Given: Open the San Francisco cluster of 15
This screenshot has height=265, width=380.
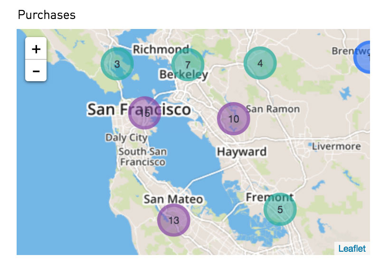Looking at the screenshot, I should [144, 113].
